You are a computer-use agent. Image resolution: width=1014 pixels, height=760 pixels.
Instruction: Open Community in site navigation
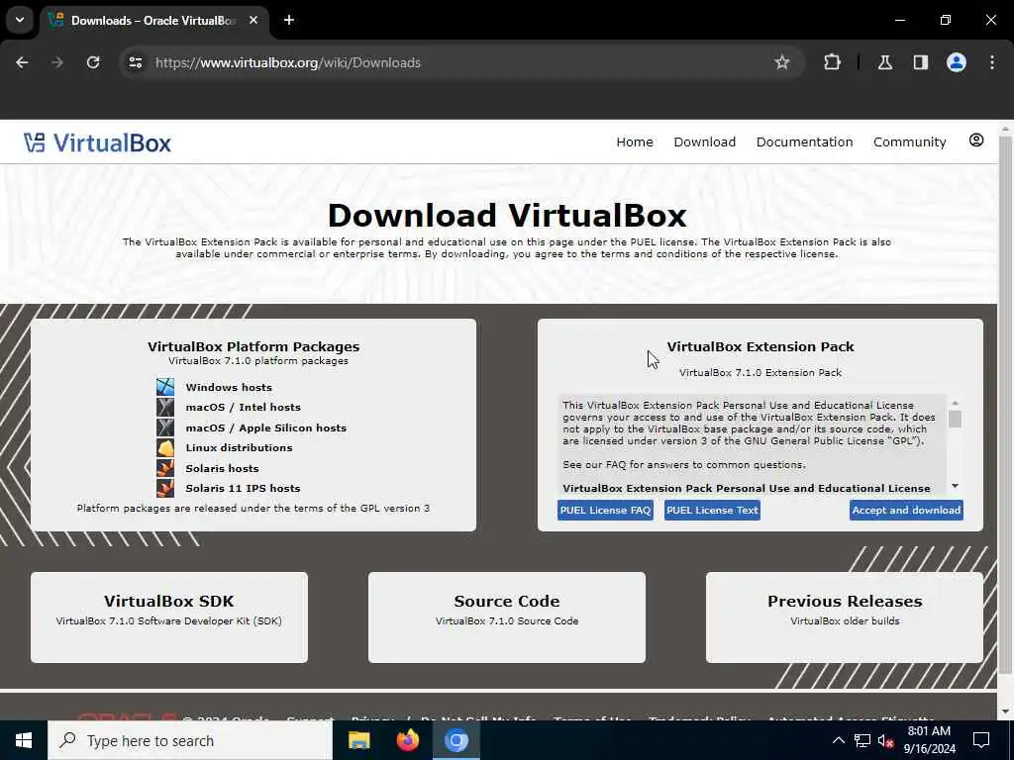coord(909,142)
